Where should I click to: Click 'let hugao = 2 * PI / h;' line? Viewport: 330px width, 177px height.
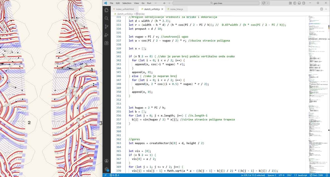coord(147,108)
